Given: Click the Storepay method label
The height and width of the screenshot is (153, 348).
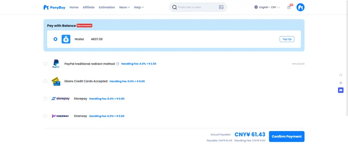Looking at the screenshot, I should click(x=80, y=99).
